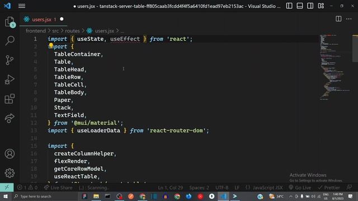This screenshot has width=358, height=201.
Task: Click on 'useLoaderData' on line 13
Action: point(98,131)
